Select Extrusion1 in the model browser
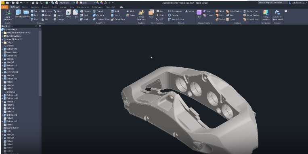 click(12, 49)
